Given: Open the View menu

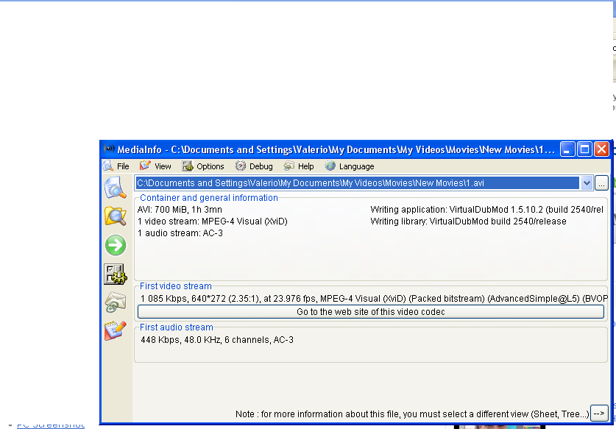Looking at the screenshot, I should (x=155, y=166).
